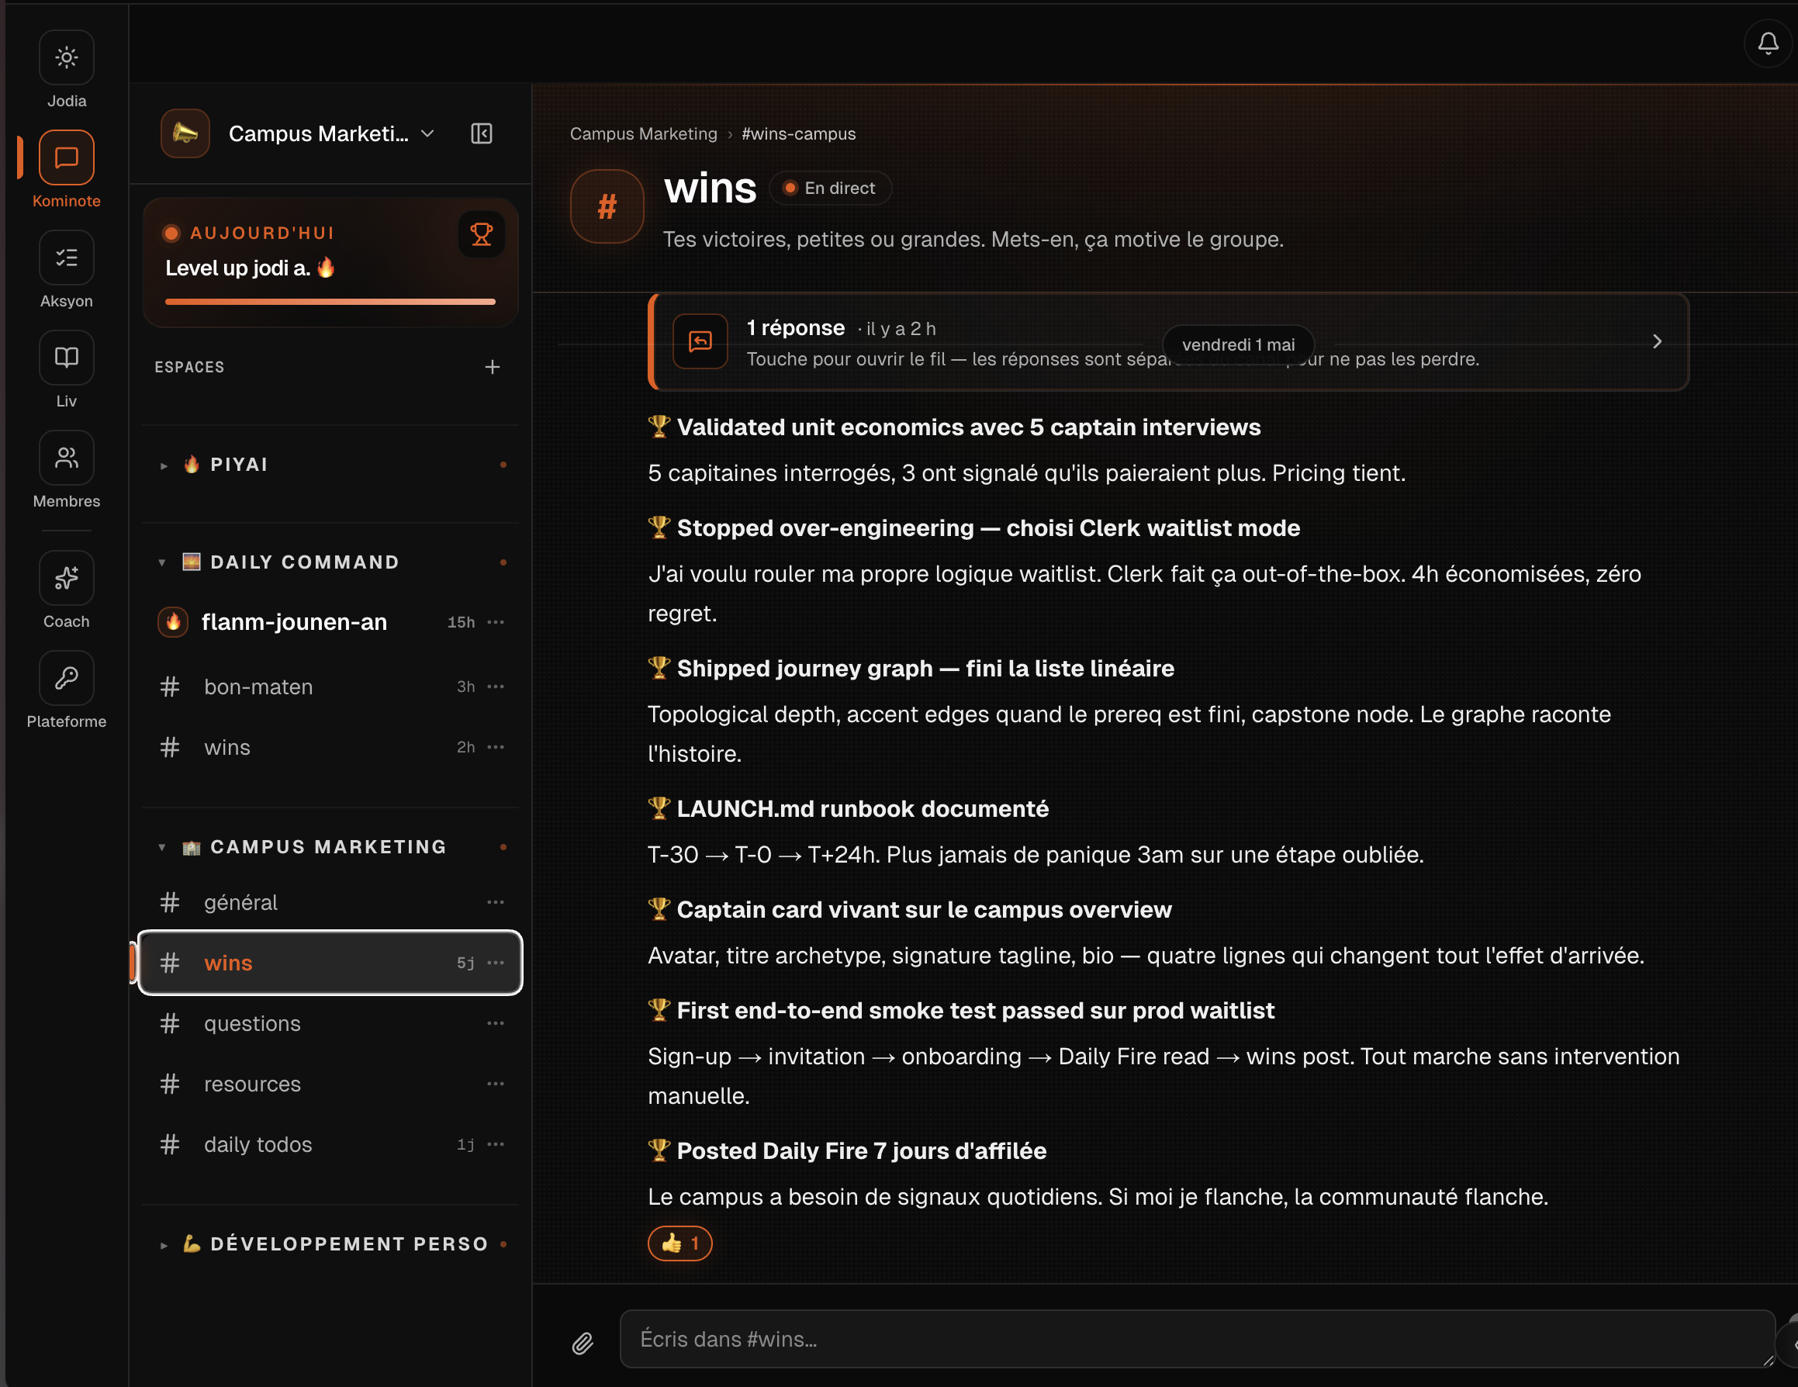Viewport: 1798px width, 1387px height.
Task: Open the Jodia sun icon
Action: 67,57
